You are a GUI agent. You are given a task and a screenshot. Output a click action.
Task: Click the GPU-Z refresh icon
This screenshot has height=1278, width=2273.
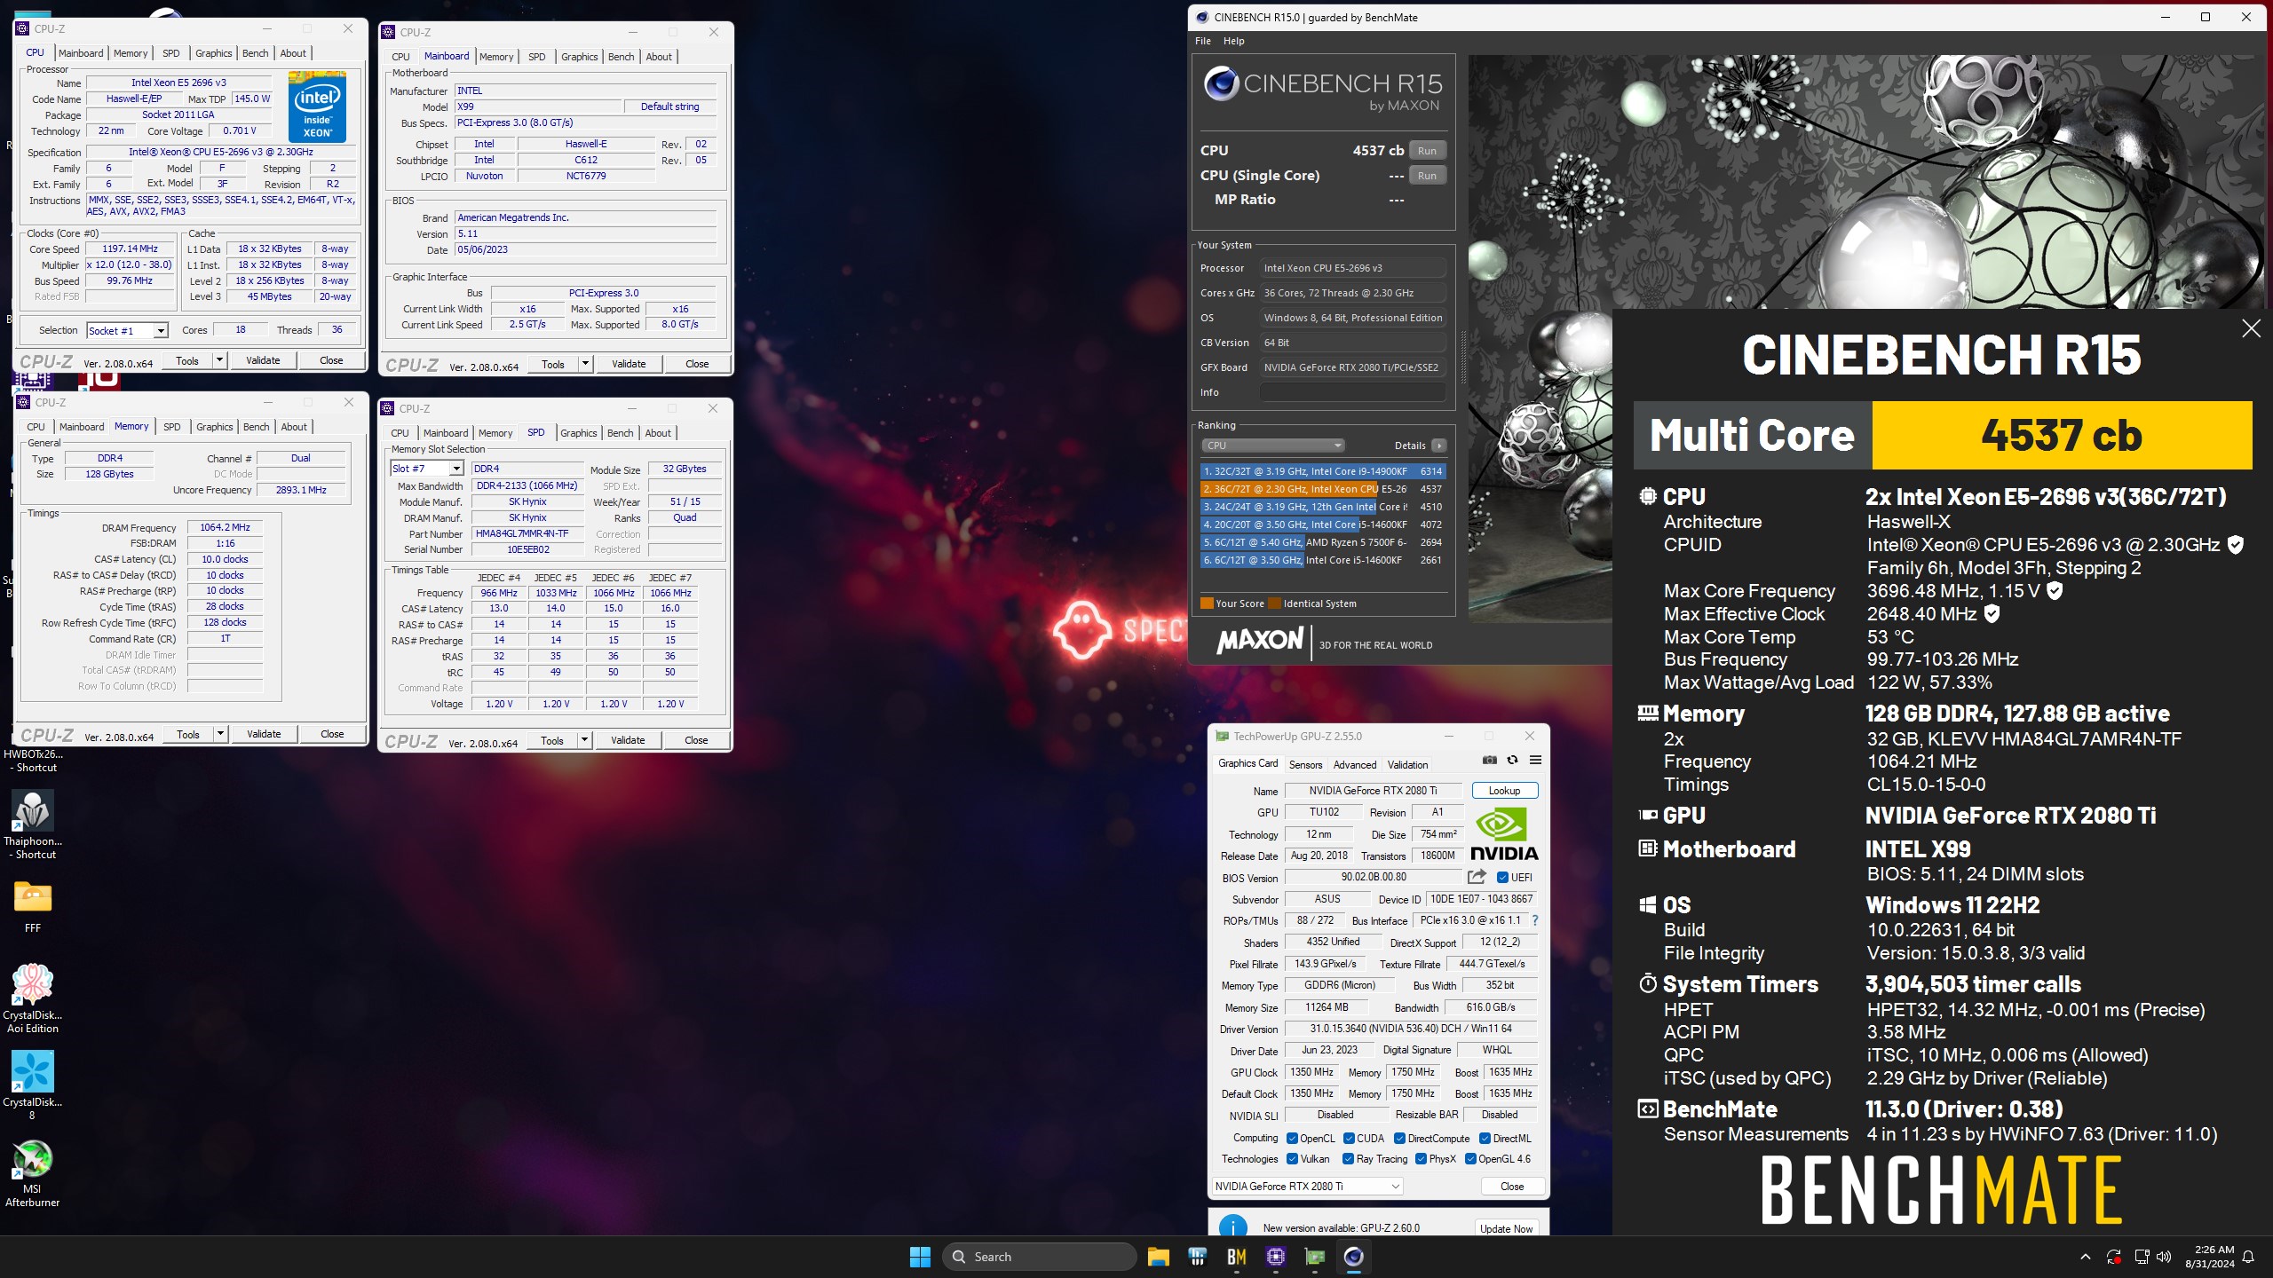(1513, 760)
